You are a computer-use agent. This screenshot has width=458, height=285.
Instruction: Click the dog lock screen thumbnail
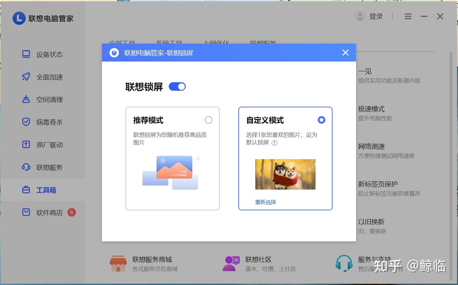(x=285, y=174)
